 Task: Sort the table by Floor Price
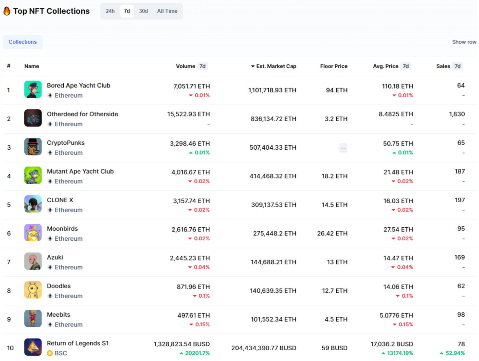coord(334,66)
